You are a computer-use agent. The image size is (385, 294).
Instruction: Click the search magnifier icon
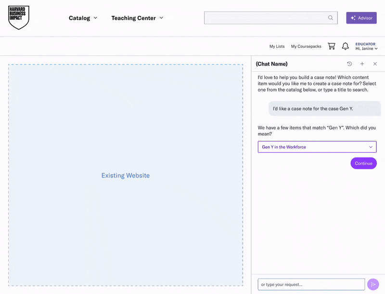[x=331, y=18]
